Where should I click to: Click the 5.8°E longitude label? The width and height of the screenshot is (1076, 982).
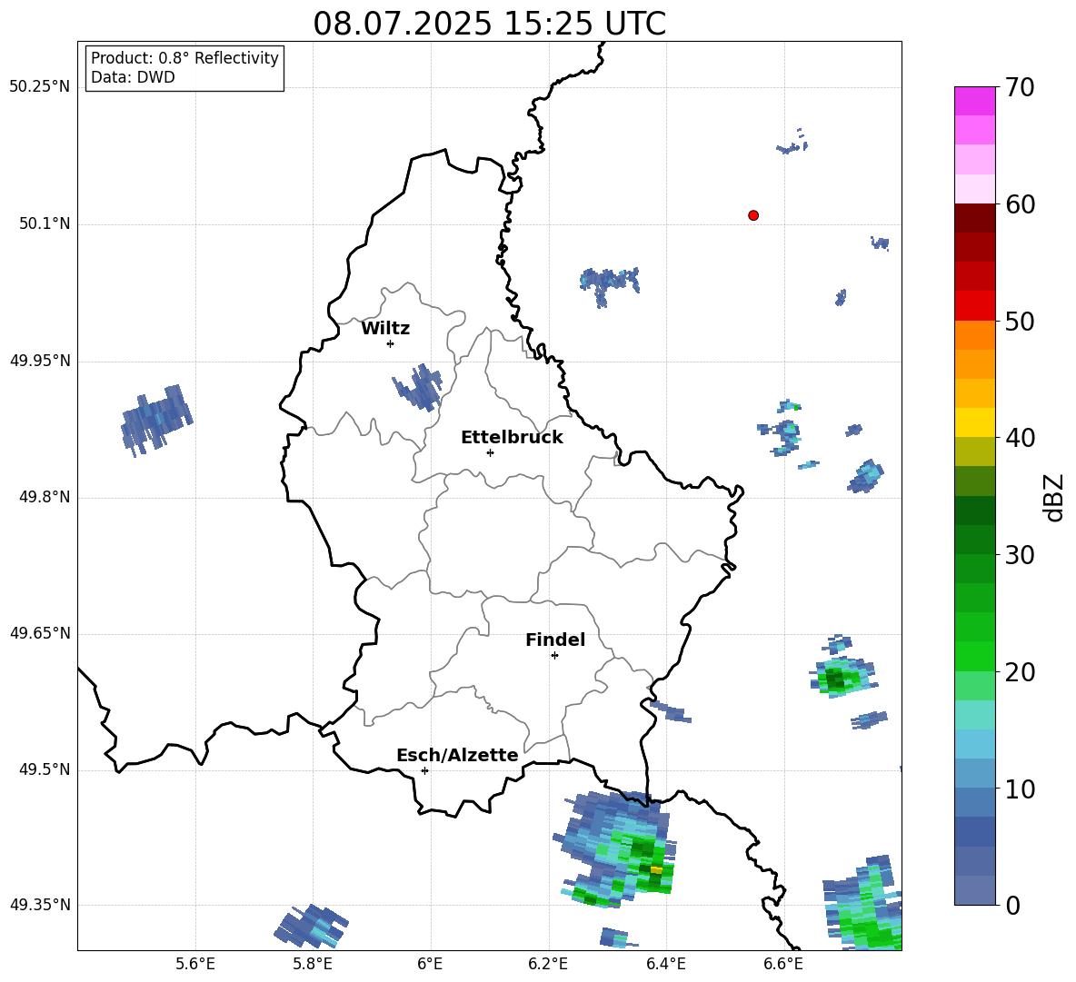click(x=313, y=964)
